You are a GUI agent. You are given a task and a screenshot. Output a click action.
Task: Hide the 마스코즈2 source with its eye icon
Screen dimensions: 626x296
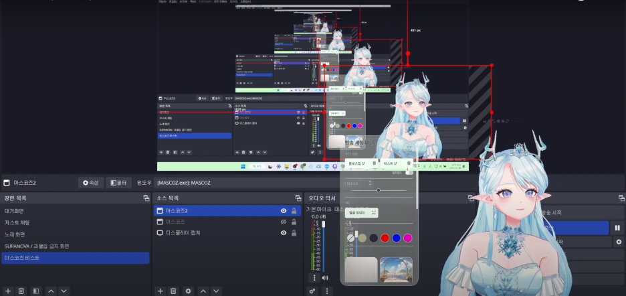click(x=284, y=211)
